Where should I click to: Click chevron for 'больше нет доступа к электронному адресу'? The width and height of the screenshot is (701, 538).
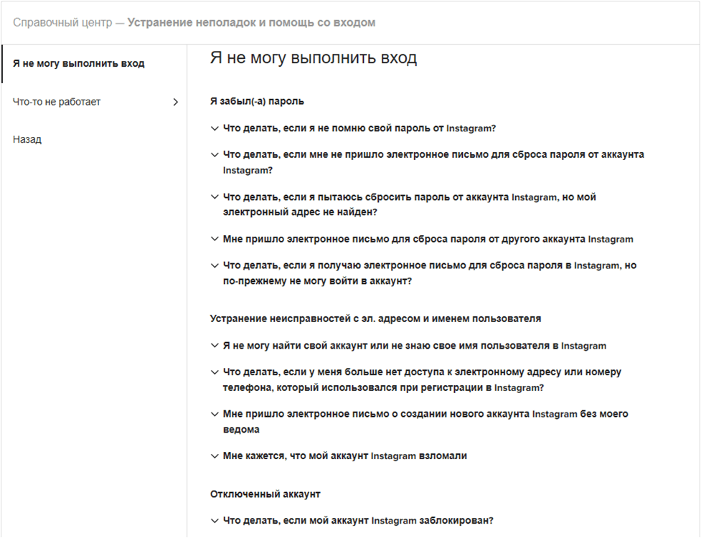point(214,372)
